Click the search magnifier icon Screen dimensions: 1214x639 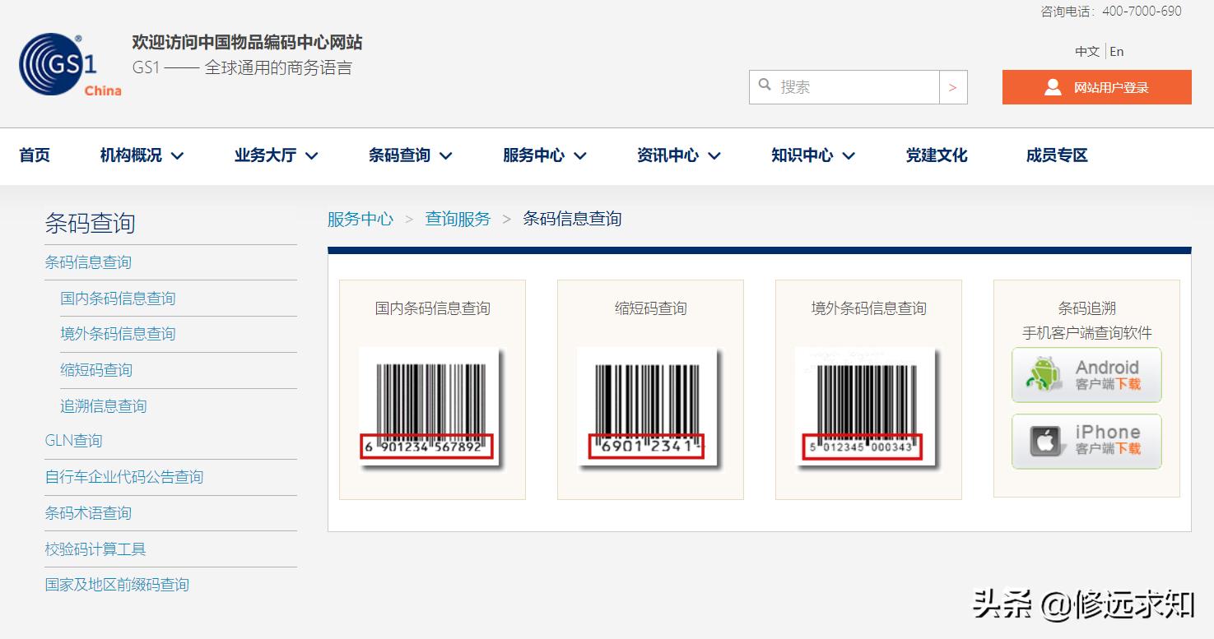tap(765, 86)
